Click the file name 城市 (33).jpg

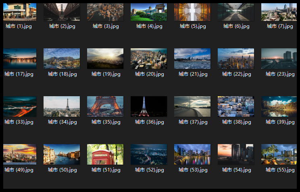coord(19,122)
